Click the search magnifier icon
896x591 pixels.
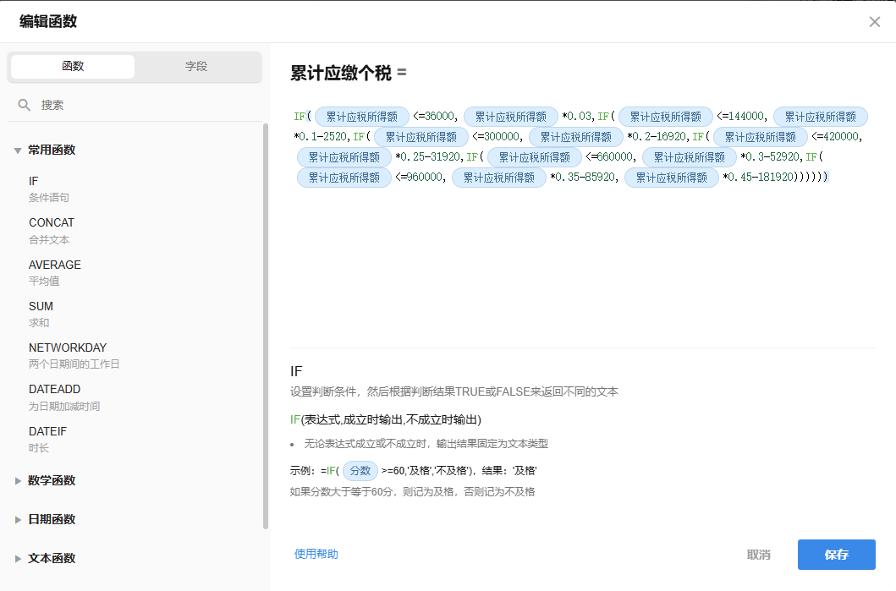pos(25,105)
